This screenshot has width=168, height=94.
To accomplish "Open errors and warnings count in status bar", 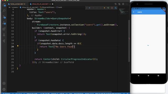I will click(x=18, y=93).
